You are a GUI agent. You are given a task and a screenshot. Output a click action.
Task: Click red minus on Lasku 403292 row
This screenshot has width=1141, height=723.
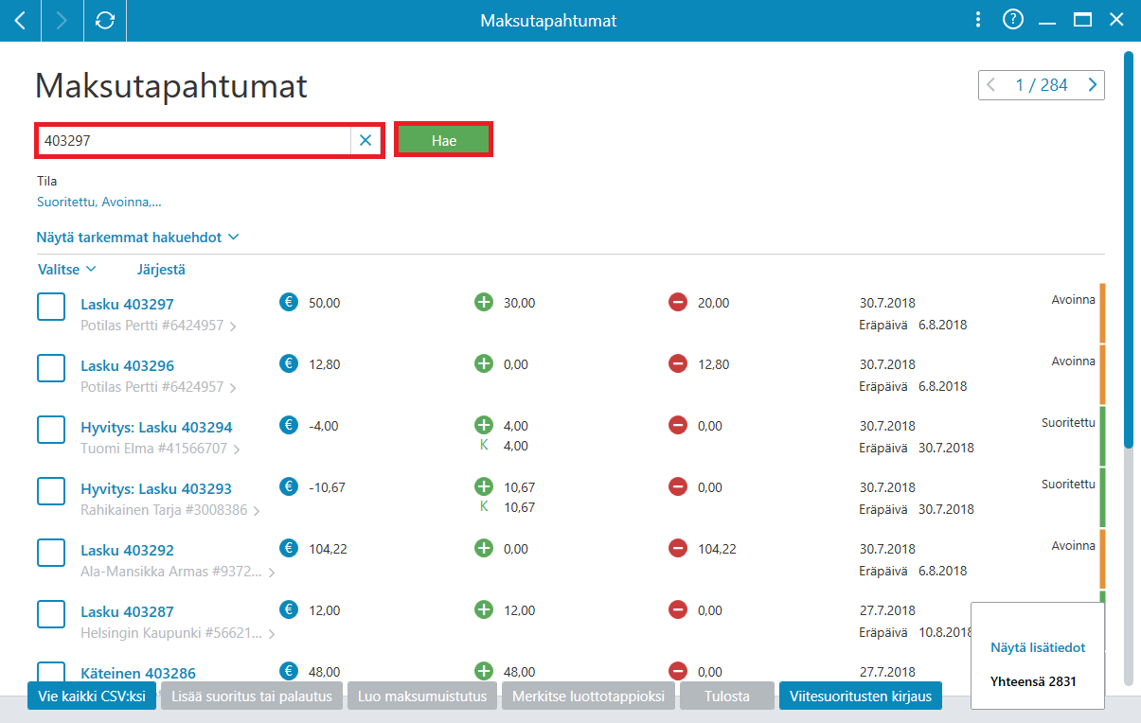(x=678, y=549)
